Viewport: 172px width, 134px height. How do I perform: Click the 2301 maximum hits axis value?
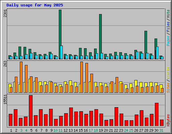pyautogui.click(x=5, y=13)
